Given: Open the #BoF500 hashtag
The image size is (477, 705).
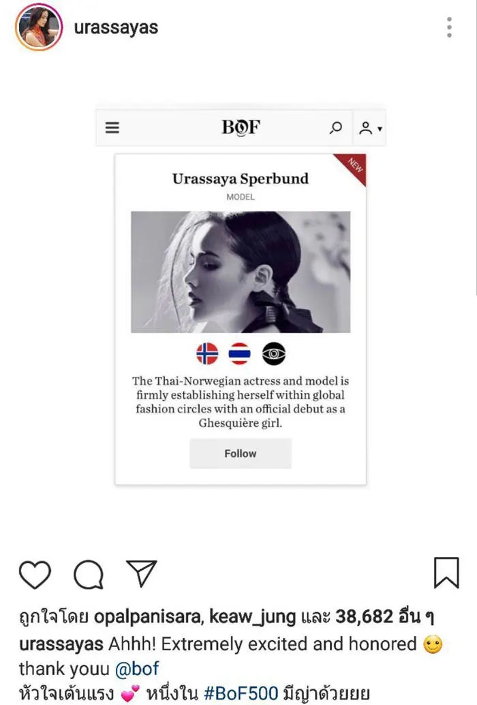Looking at the screenshot, I should click(241, 693).
